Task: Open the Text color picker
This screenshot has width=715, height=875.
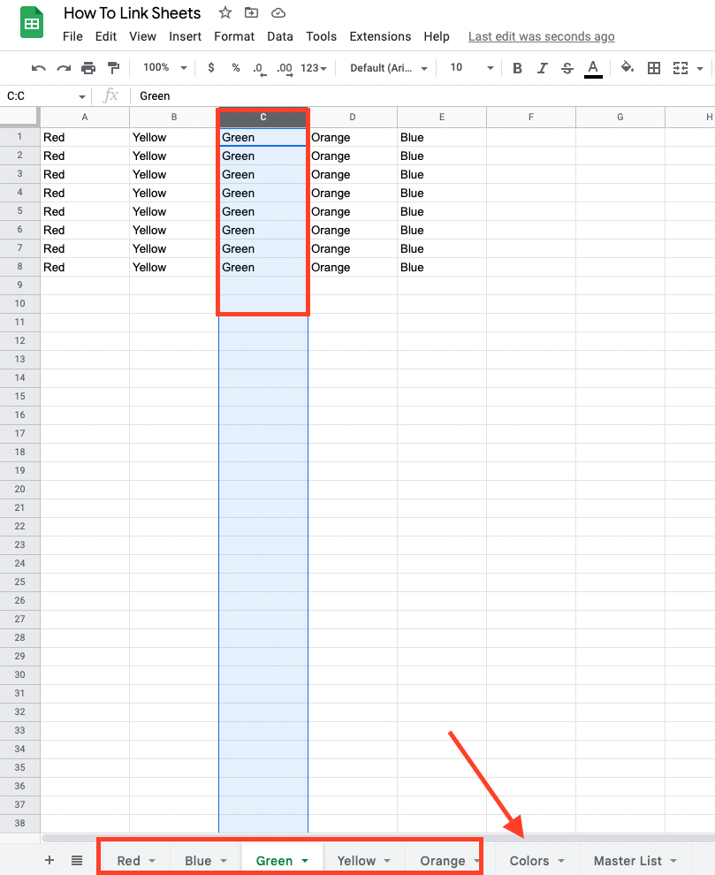Action: pyautogui.click(x=593, y=67)
